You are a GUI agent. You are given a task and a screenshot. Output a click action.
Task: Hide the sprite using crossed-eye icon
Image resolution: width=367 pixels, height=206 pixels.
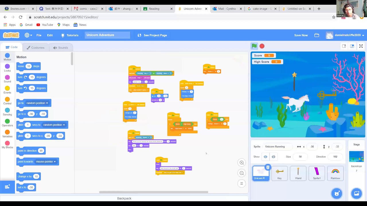(x=274, y=157)
